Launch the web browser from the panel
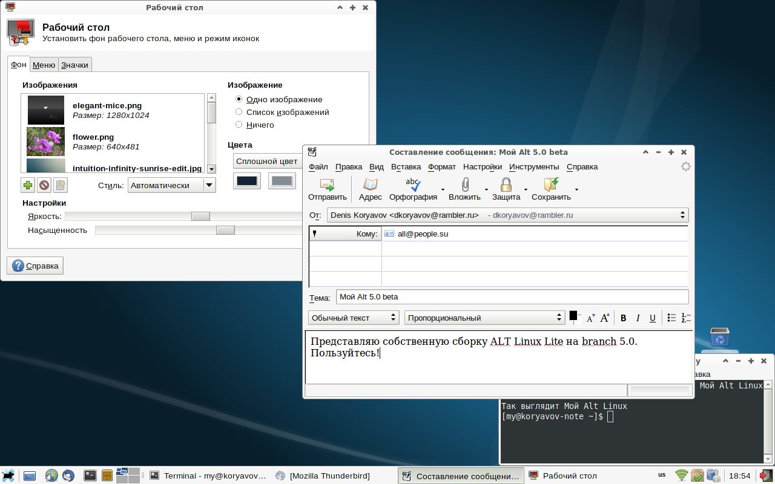The image size is (775, 484). point(51,476)
